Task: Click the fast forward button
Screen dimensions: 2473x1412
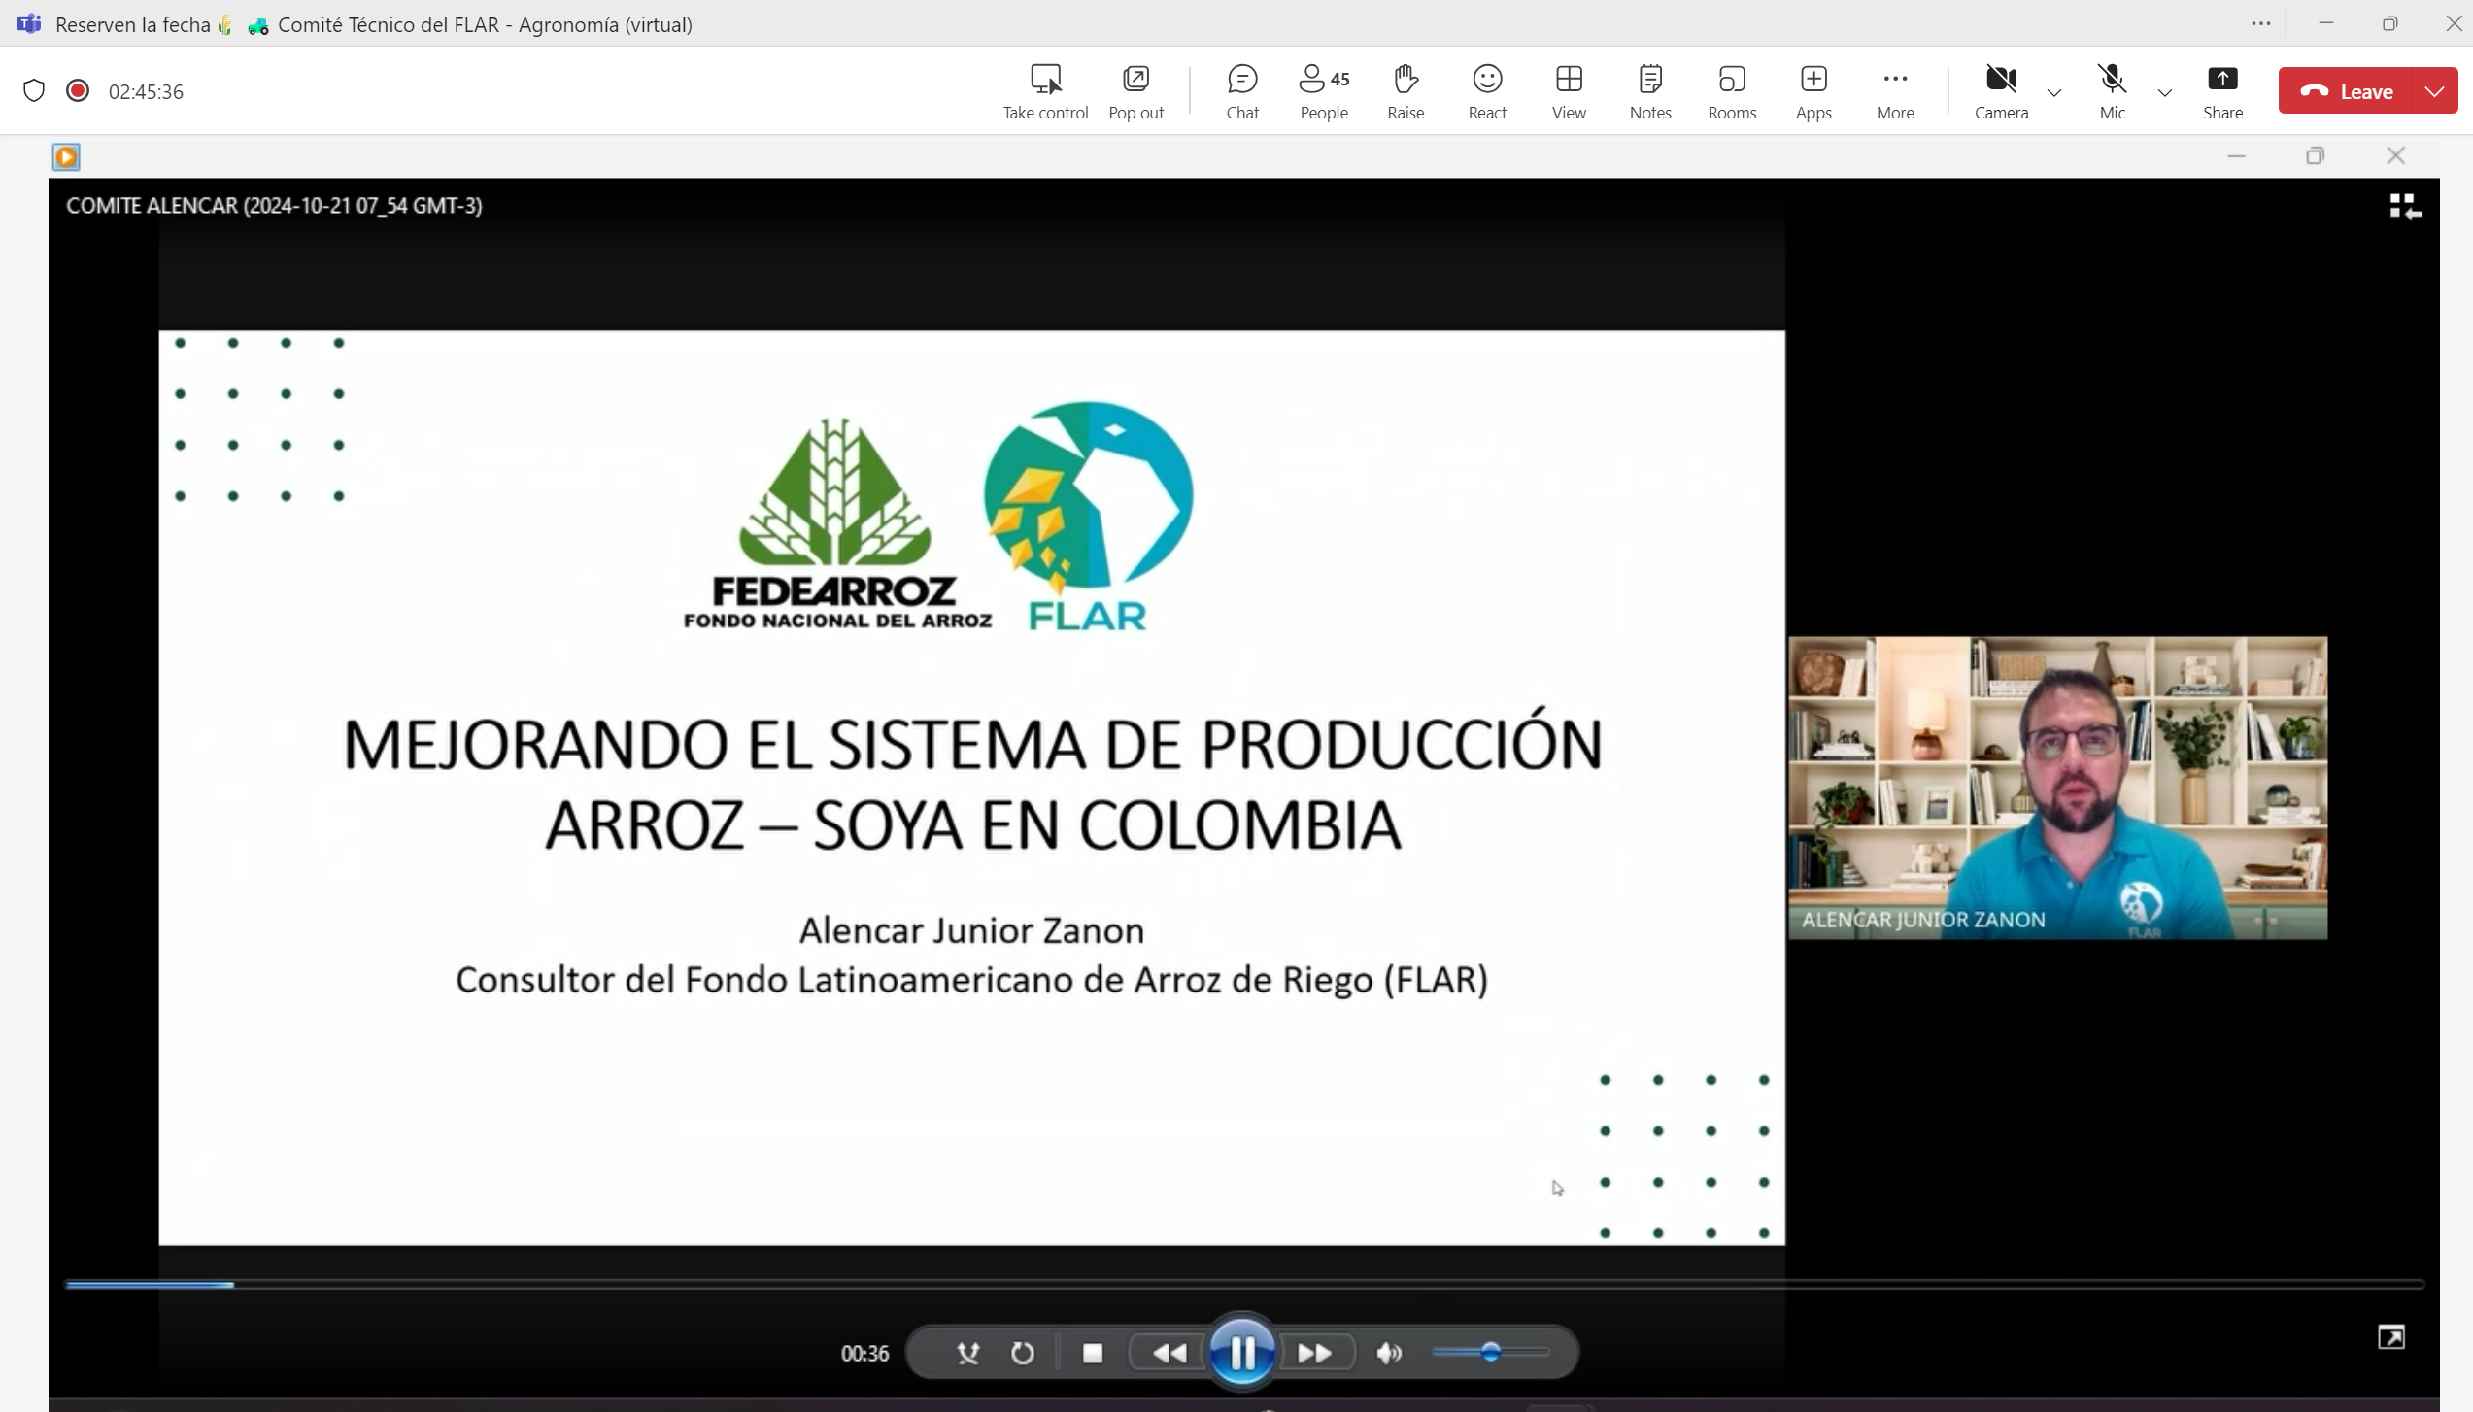Action: click(x=1315, y=1353)
